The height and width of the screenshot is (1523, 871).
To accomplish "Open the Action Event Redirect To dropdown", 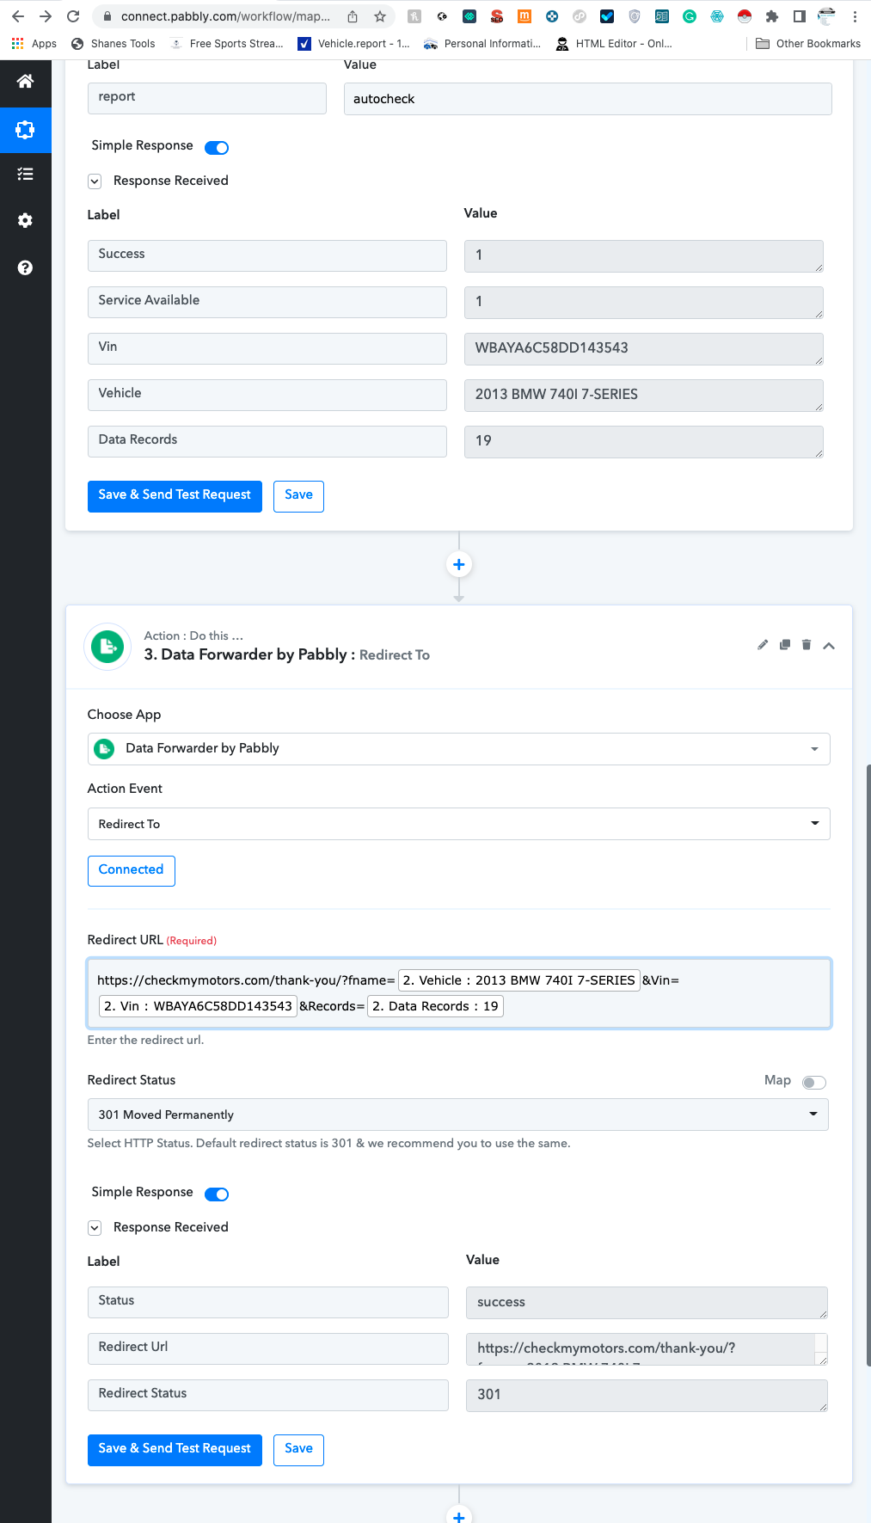I will pyautogui.click(x=458, y=824).
